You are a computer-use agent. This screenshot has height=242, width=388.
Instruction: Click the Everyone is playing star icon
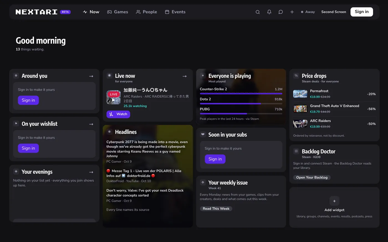coord(203,76)
